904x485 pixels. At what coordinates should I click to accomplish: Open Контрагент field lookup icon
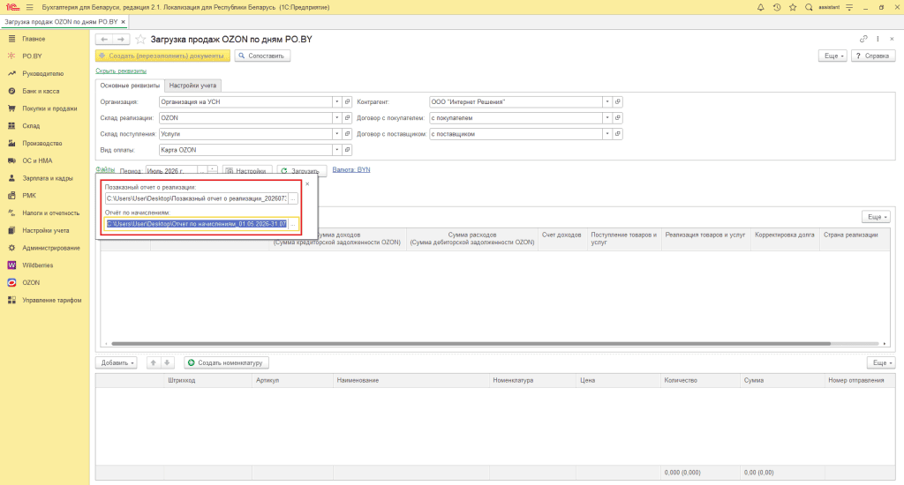click(617, 102)
